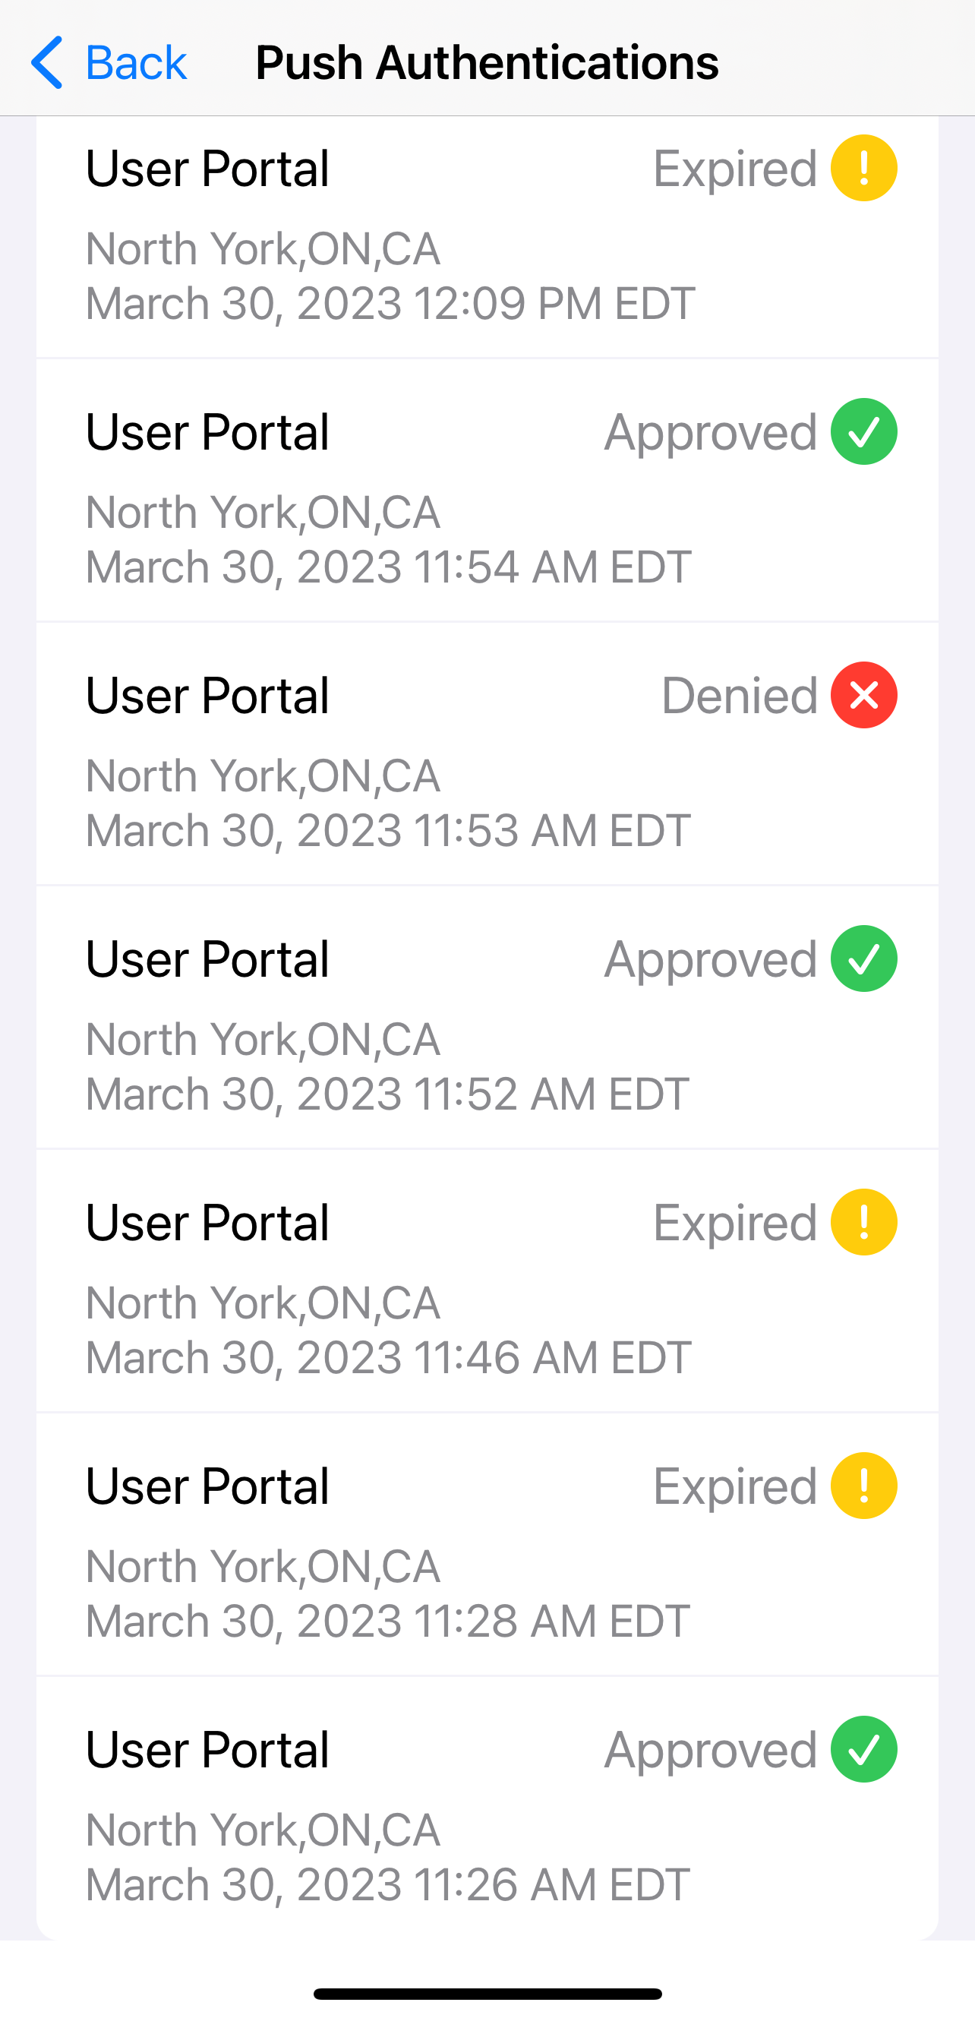Tap green approved checkmark for 11:26 AM entry
Image resolution: width=975 pixels, height=2018 pixels.
point(863,1748)
